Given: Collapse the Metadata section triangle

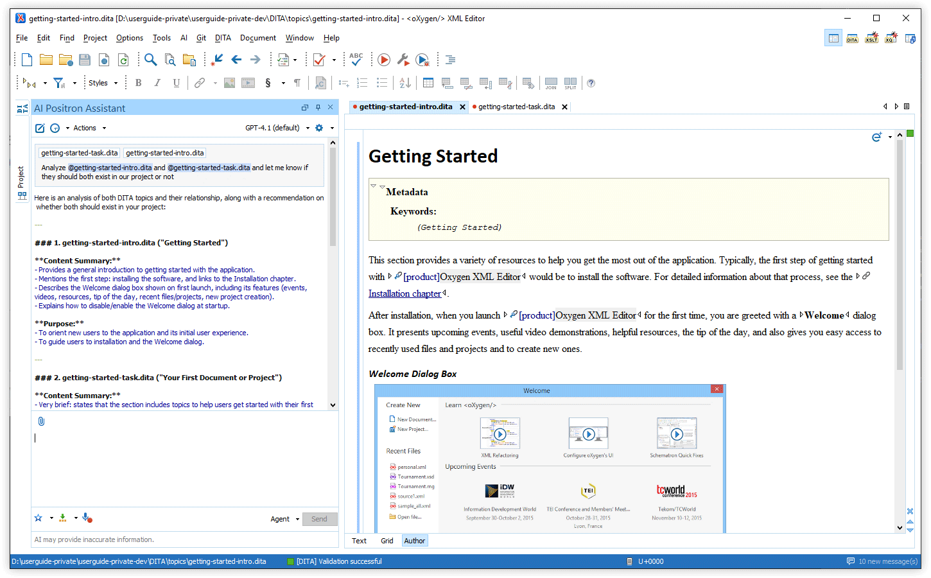Looking at the screenshot, I should tap(373, 186).
